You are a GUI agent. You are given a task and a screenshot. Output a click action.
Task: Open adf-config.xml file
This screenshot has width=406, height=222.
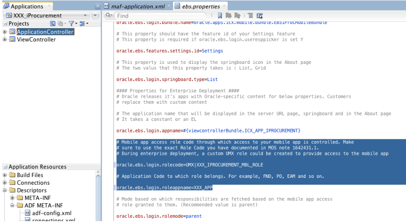tap(52, 213)
